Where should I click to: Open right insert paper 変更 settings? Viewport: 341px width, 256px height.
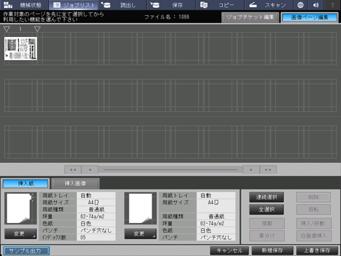[140, 234]
